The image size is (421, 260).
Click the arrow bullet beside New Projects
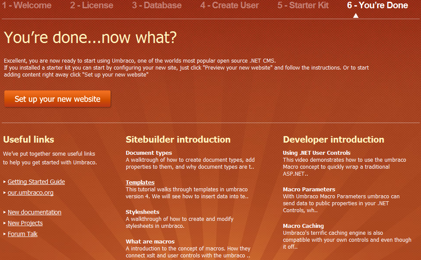pyautogui.click(x=4, y=223)
